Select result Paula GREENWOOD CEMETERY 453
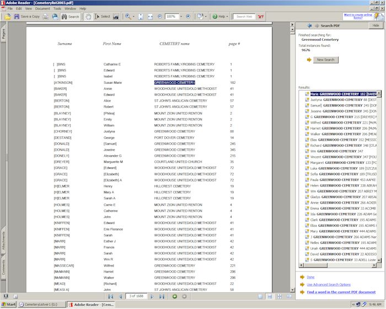This screenshot has width=386, height=309. coord(340,180)
